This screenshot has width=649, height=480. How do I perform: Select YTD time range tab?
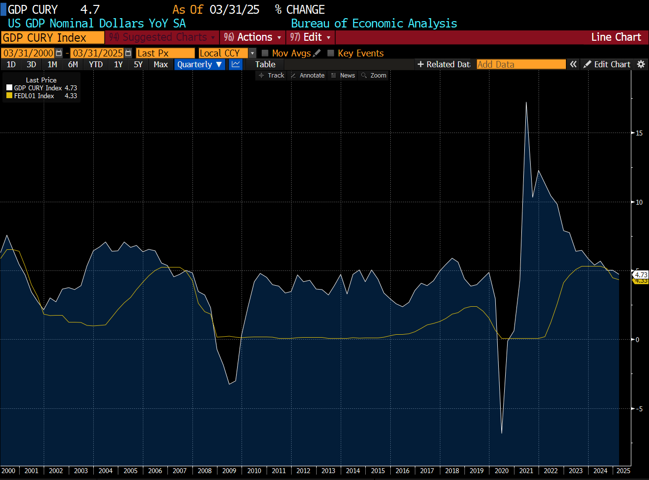96,64
